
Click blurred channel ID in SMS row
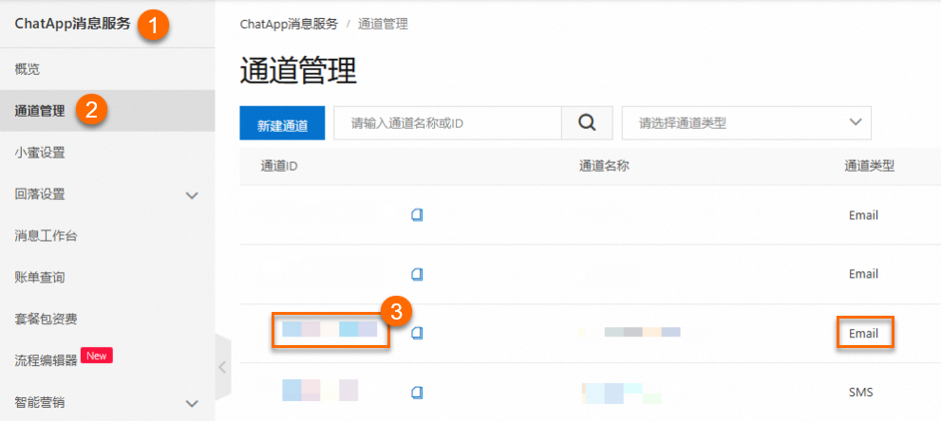[x=320, y=390]
